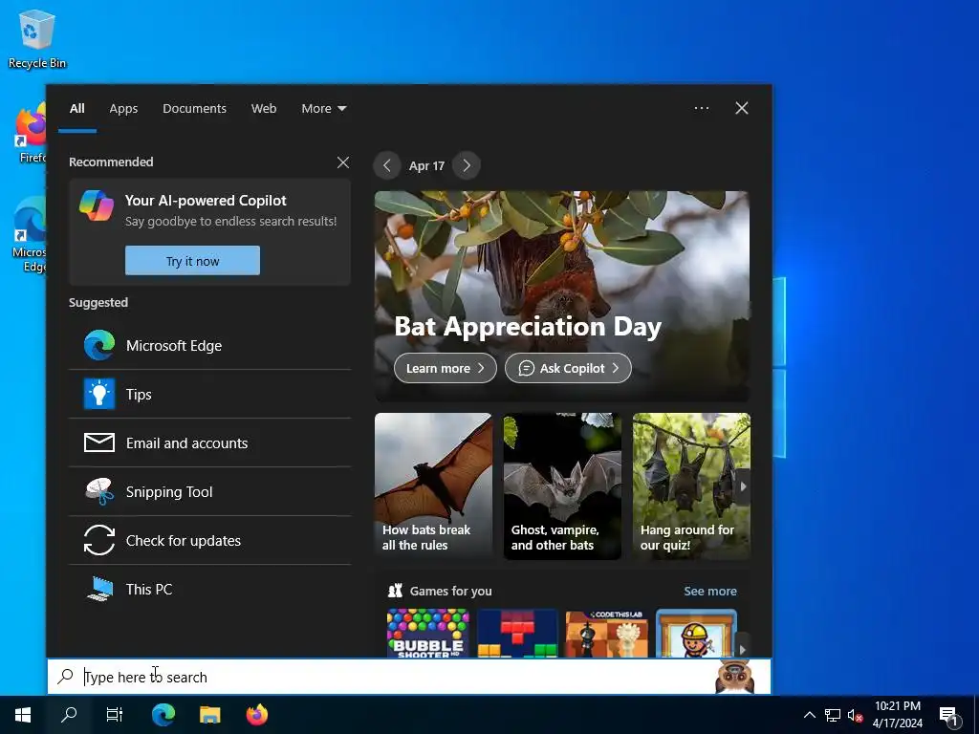Screen dimensions: 979x734
Task: Switch to the All tab
Action: click(77, 109)
